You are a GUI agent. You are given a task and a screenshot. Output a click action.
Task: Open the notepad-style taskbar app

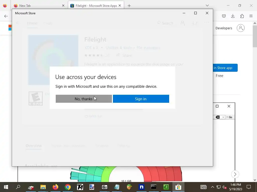117,187
